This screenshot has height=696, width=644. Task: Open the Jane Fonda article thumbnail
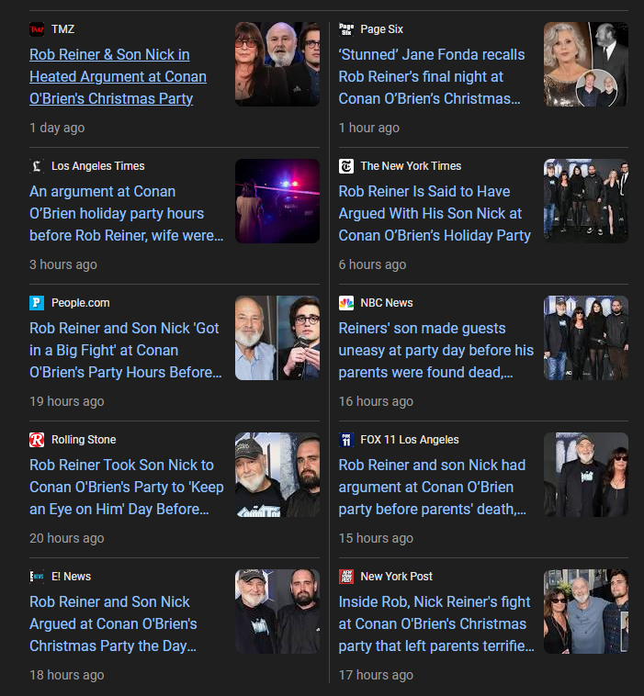(x=586, y=64)
